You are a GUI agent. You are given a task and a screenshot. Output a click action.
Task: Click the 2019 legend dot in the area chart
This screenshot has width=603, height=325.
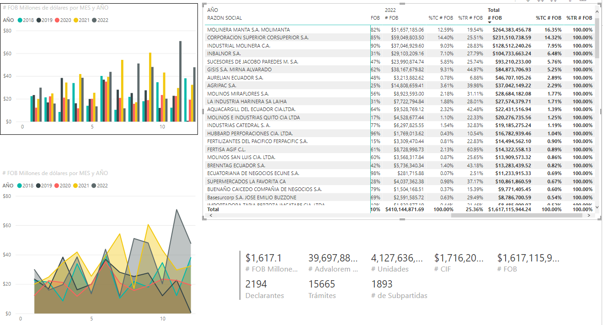coord(39,186)
